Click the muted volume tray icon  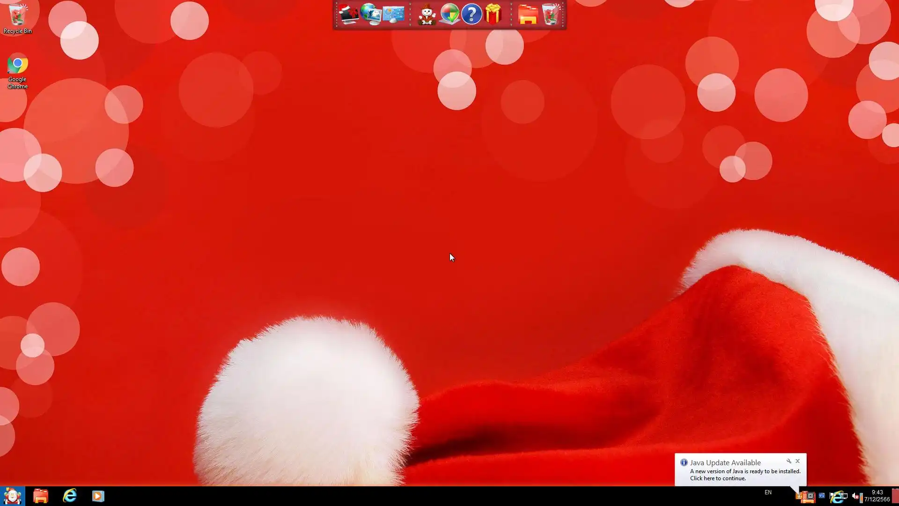(x=855, y=496)
